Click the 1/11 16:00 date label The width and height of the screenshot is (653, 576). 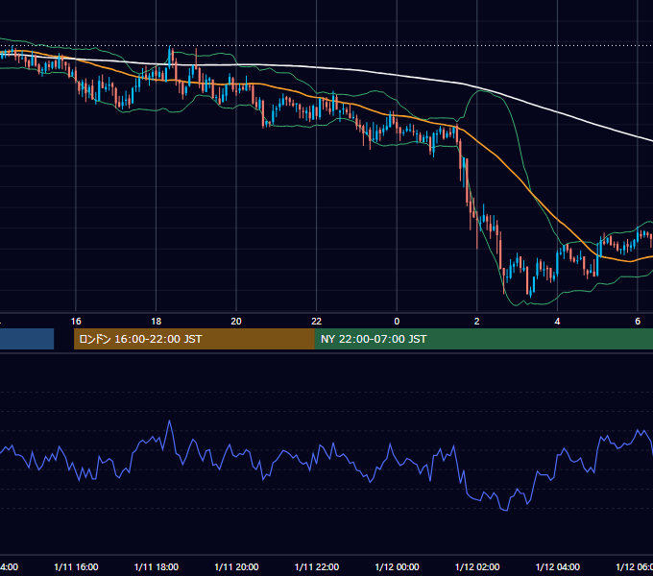(x=76, y=567)
